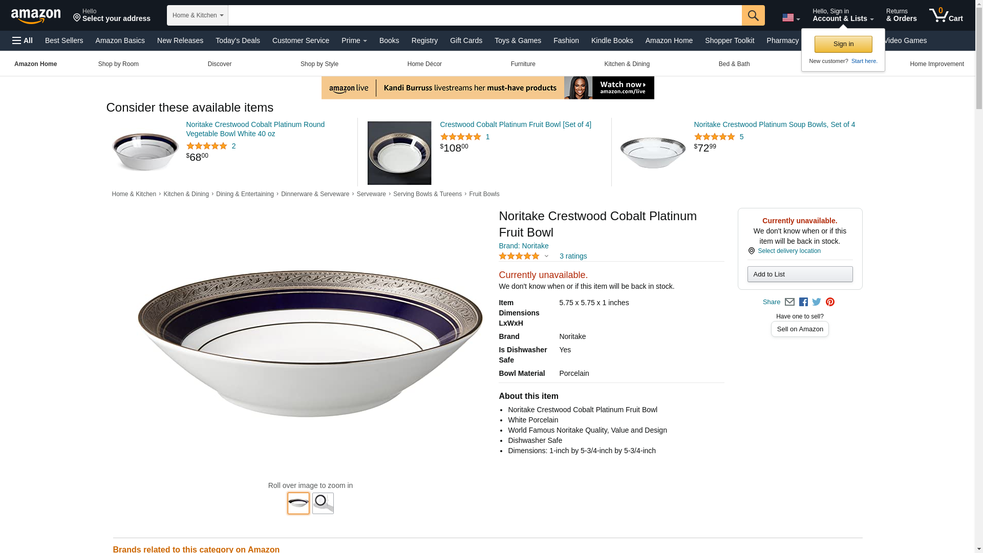Screen dimensions: 983x553
Task: Select the Kitchen & Dining category tab
Action: pos(627,64)
